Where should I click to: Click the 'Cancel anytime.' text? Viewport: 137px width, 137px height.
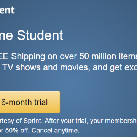56,130
